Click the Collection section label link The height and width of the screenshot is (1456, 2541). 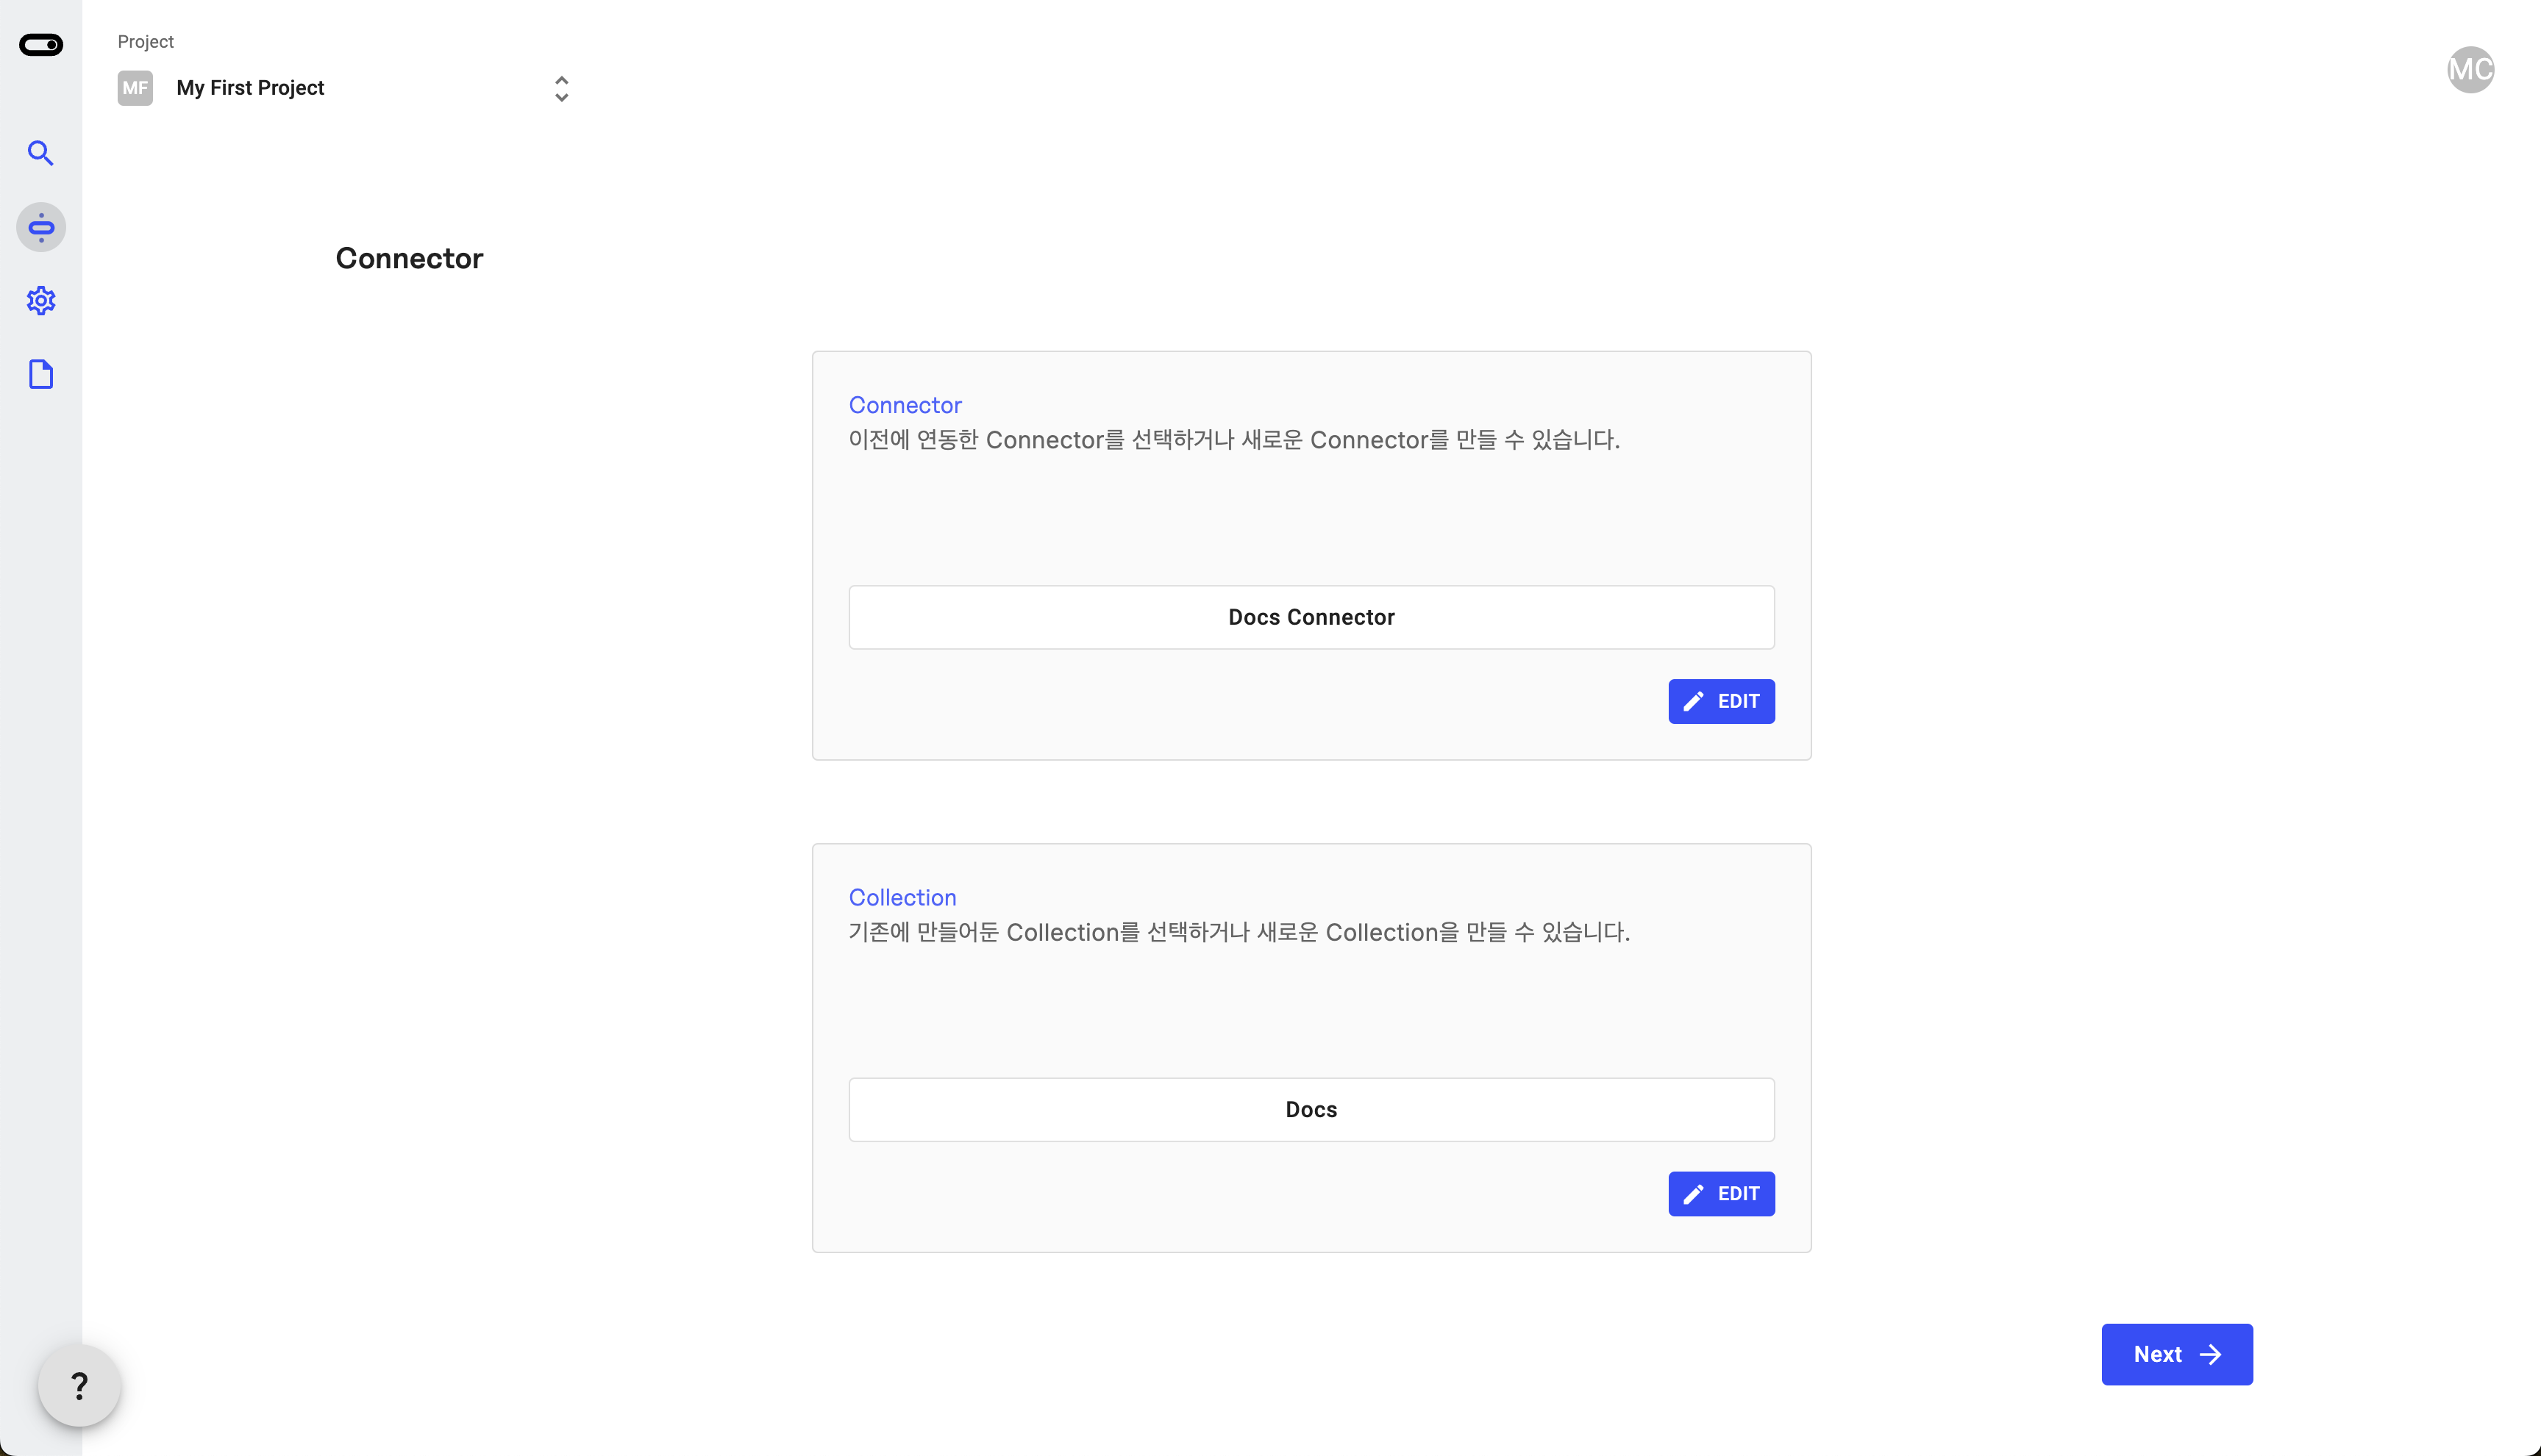click(902, 896)
